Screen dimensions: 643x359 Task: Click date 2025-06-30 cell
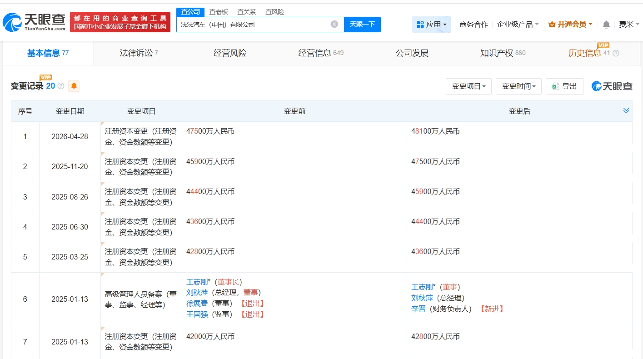click(70, 227)
